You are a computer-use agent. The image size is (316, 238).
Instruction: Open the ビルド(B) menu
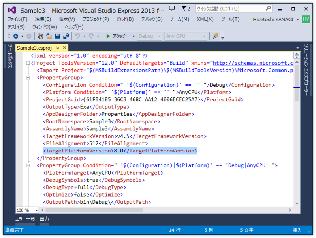click(x=125, y=19)
